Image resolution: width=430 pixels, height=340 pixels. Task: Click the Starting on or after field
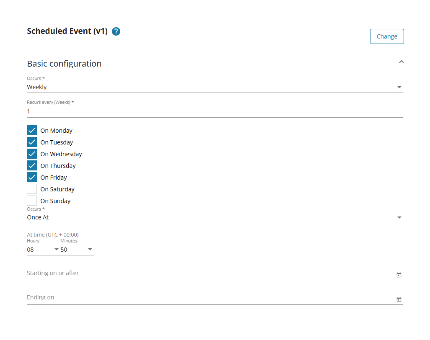[x=168, y=273]
